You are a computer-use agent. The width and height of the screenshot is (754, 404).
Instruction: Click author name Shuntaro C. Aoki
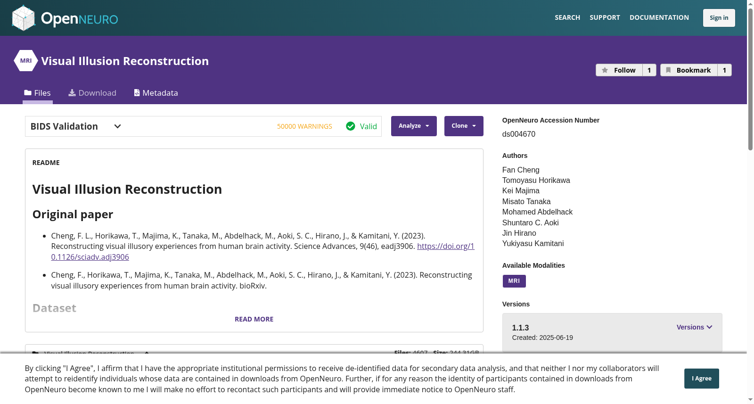(531, 223)
